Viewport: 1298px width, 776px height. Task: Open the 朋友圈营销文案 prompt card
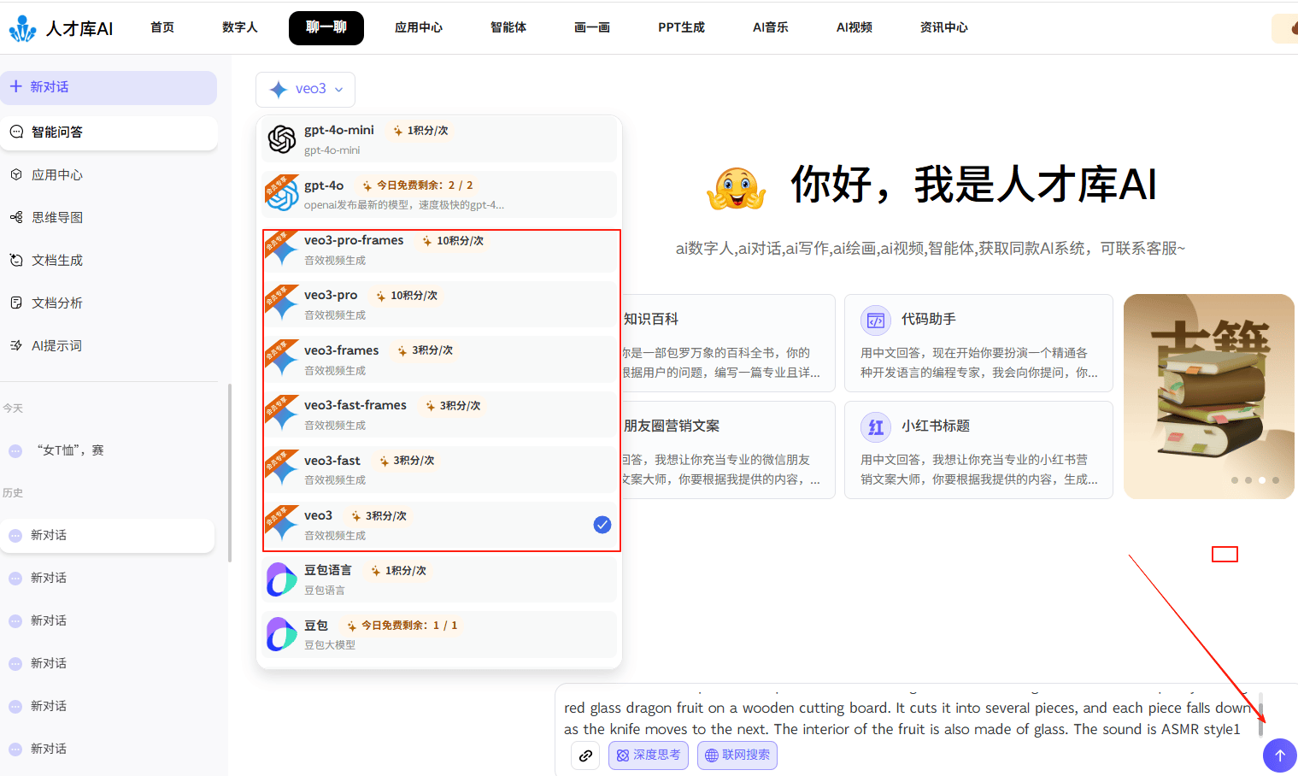click(x=729, y=450)
